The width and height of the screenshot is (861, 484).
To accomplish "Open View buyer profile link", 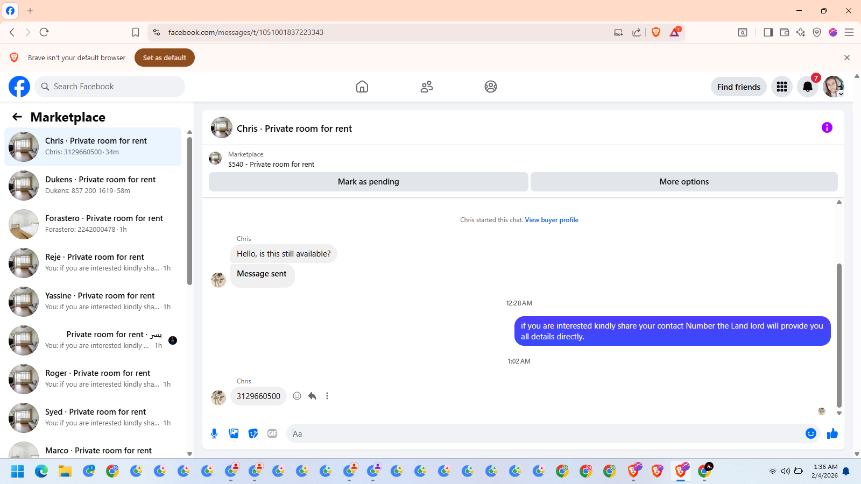I will [x=552, y=220].
